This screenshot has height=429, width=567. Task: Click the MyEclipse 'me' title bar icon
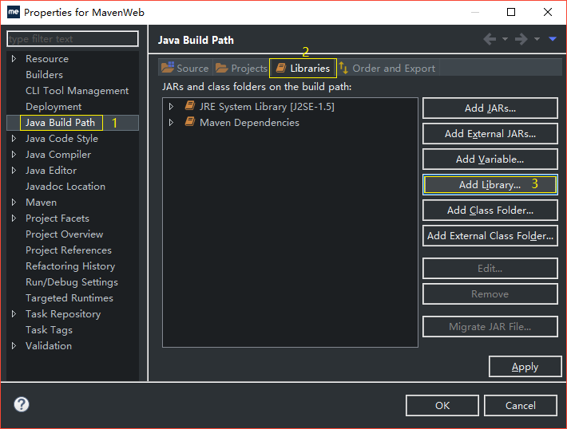[14, 12]
